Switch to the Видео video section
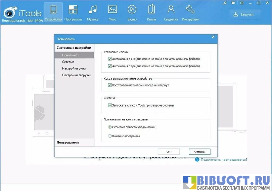The width and height of the screenshot is (272, 191). click(x=132, y=12)
